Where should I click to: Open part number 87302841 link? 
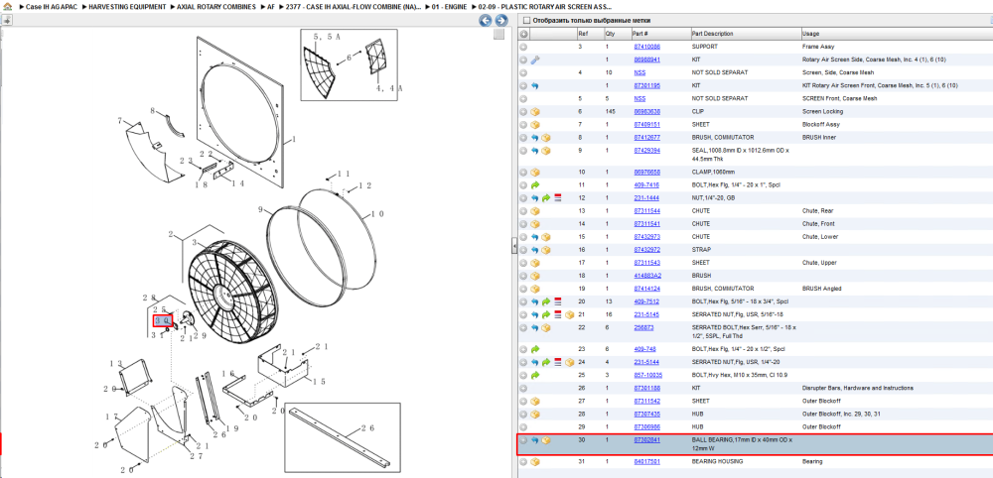[646, 440]
